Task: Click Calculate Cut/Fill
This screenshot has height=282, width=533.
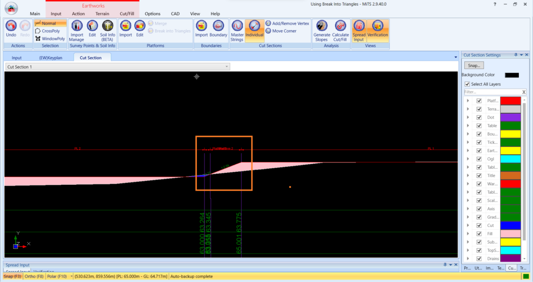Action: [340, 31]
